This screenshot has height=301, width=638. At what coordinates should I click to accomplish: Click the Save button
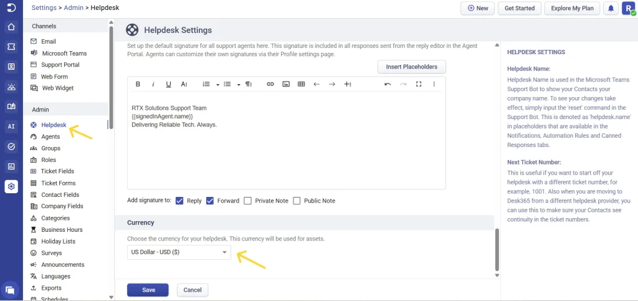tap(148, 290)
